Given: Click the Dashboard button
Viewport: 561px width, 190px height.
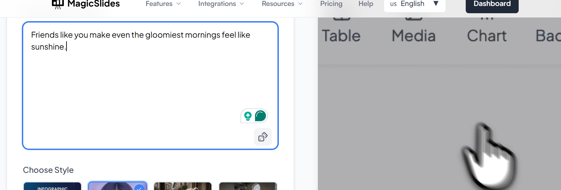Looking at the screenshot, I should click(492, 4).
